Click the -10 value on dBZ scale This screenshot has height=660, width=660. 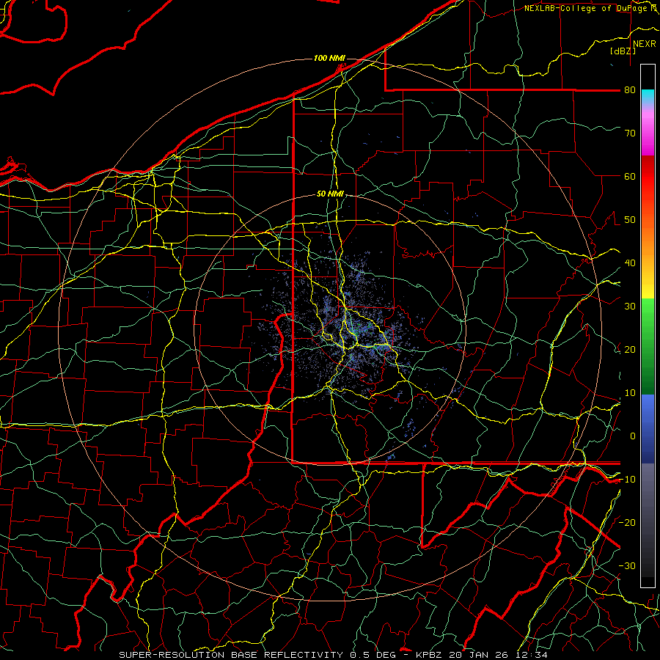point(627,480)
